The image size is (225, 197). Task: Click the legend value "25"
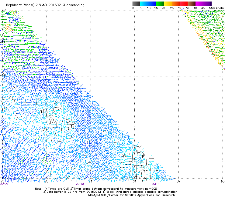tap(172, 8)
